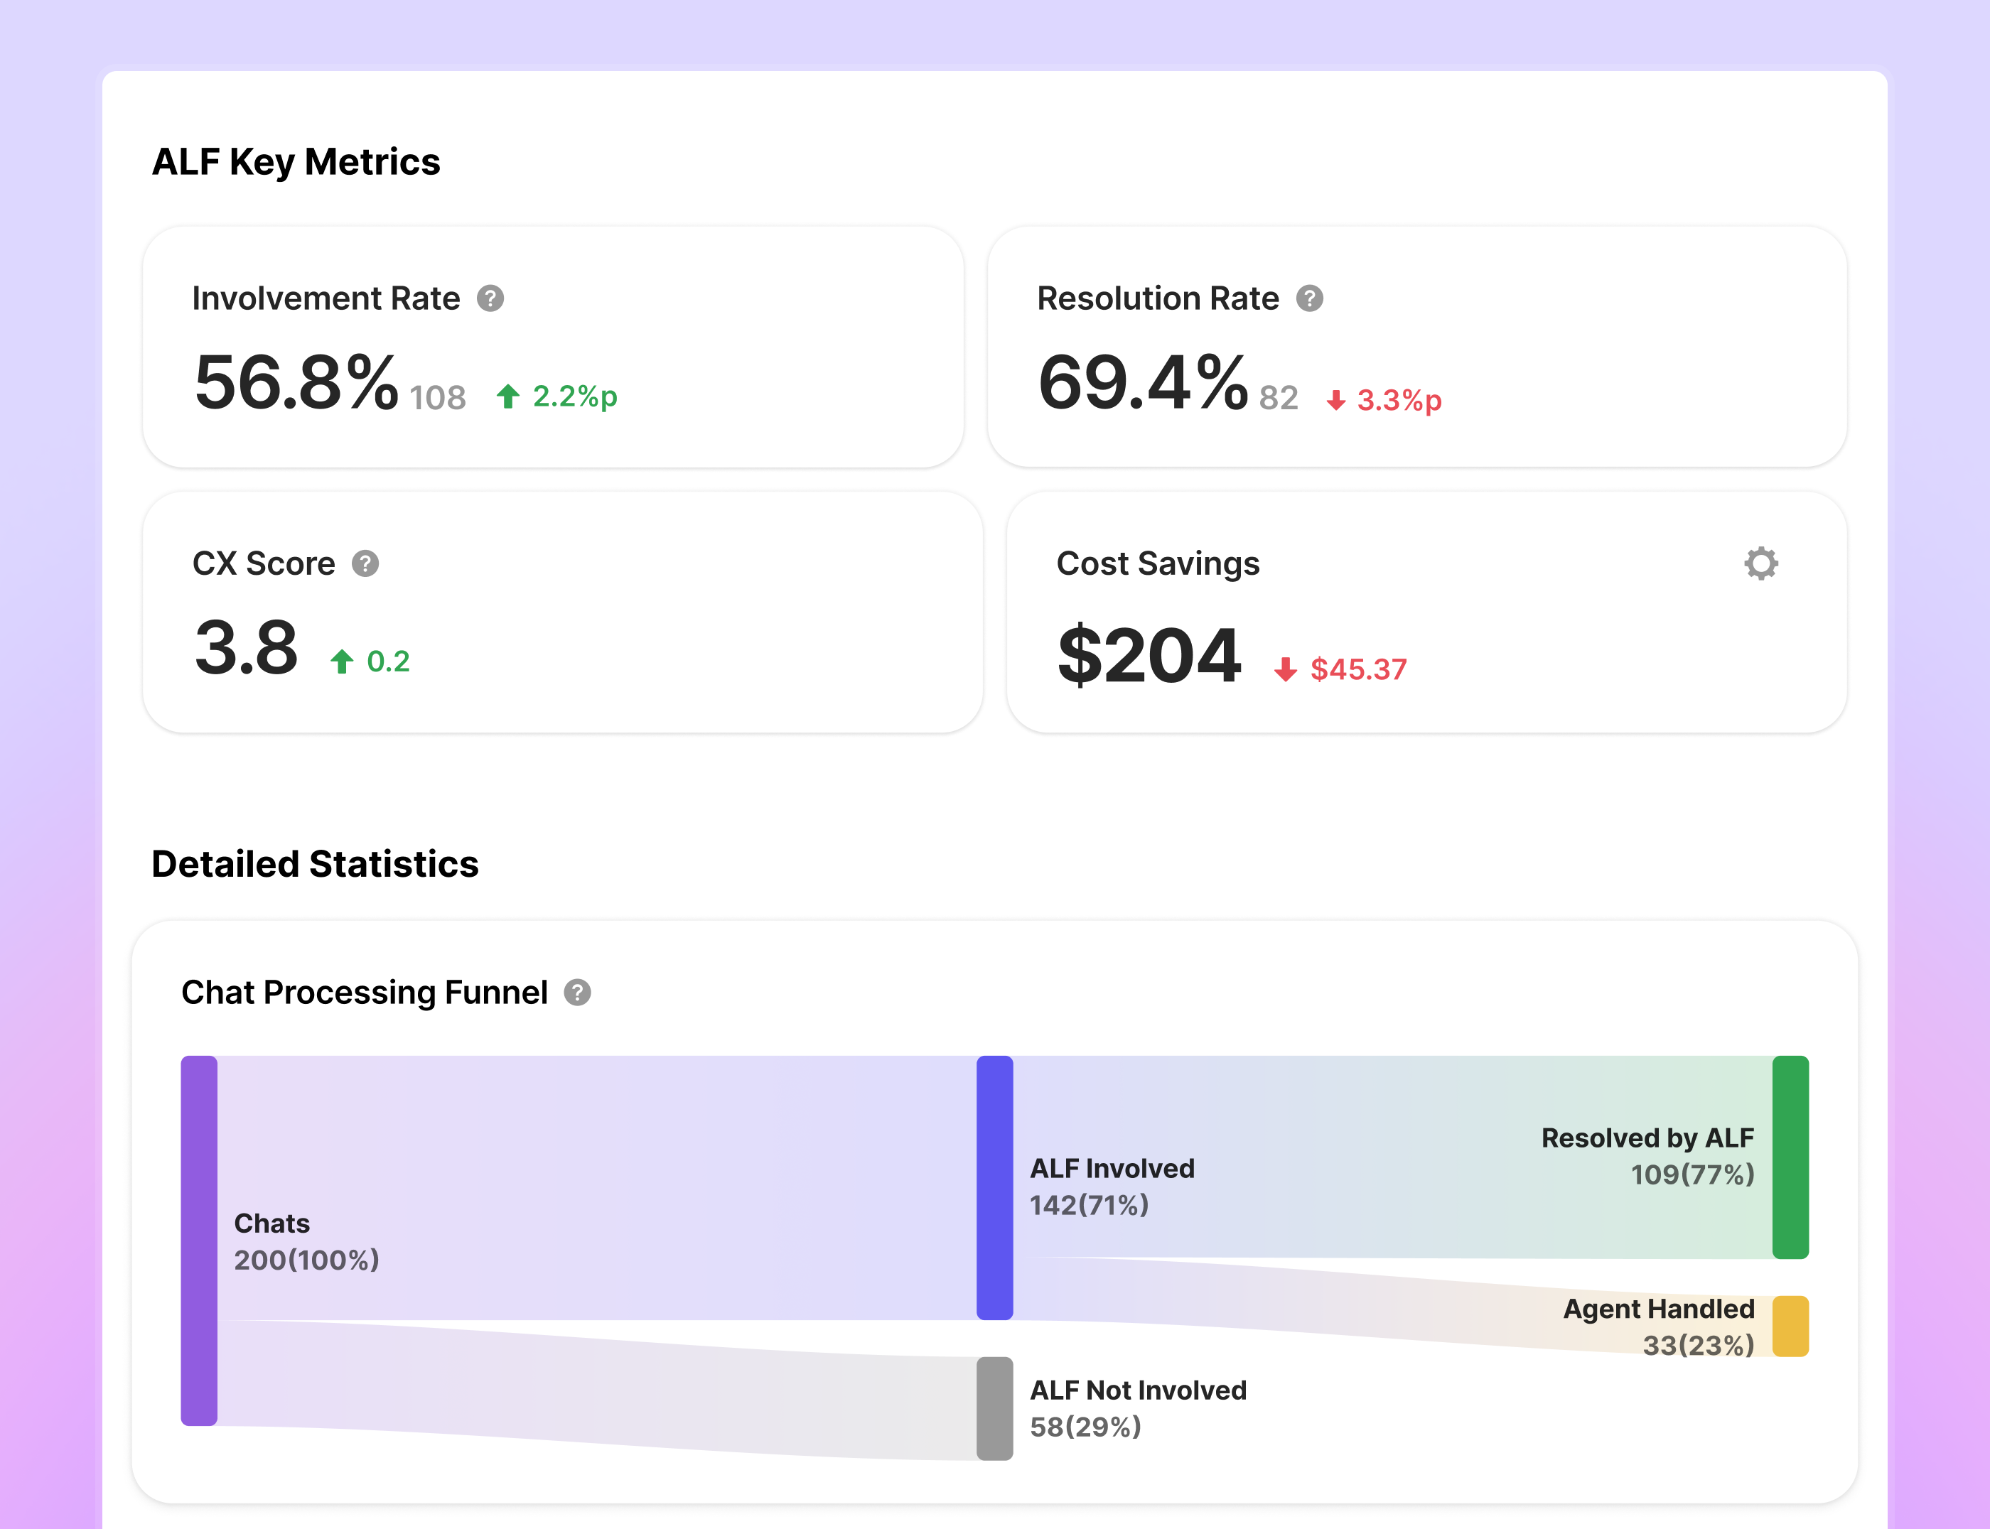The height and width of the screenshot is (1529, 1990).
Task: Click the $204 cost savings value
Action: coord(1149,655)
